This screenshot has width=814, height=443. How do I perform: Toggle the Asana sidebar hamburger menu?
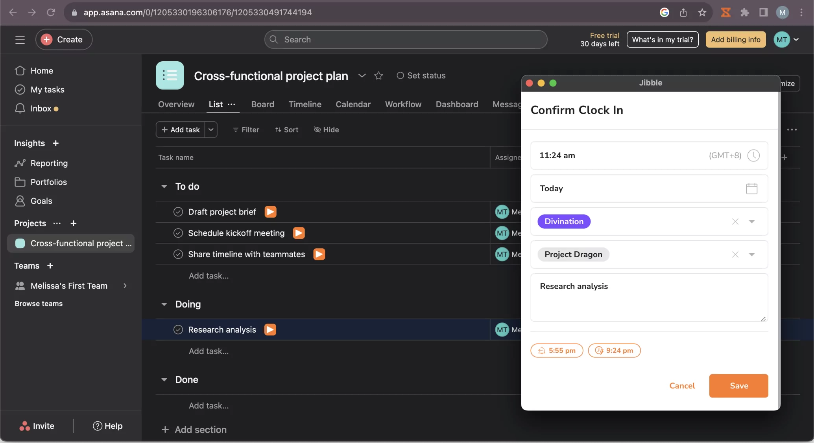point(20,39)
